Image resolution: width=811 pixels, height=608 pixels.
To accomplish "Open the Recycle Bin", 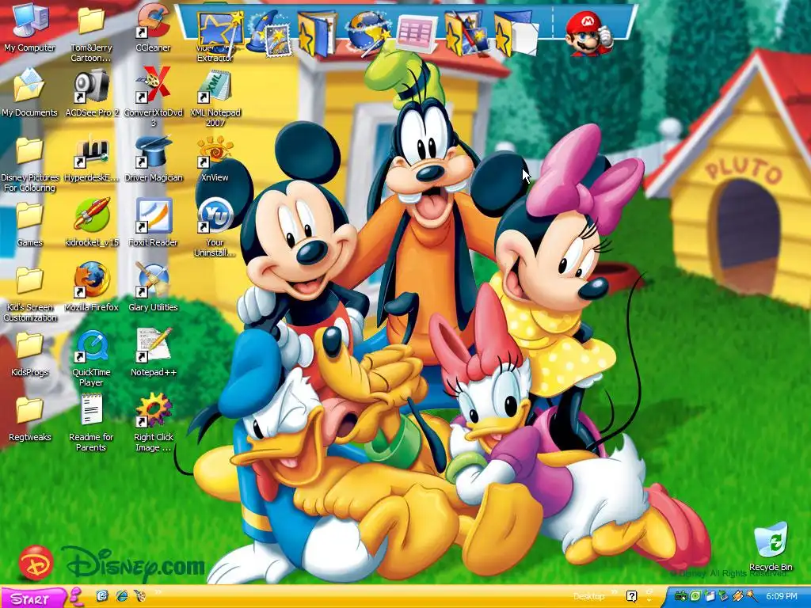I will (x=771, y=547).
